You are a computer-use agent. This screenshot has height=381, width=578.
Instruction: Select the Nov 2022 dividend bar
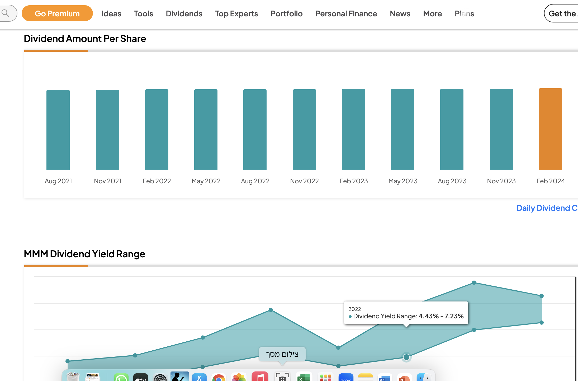[x=305, y=129]
